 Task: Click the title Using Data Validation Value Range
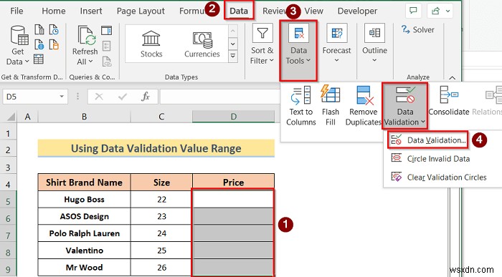(x=156, y=148)
